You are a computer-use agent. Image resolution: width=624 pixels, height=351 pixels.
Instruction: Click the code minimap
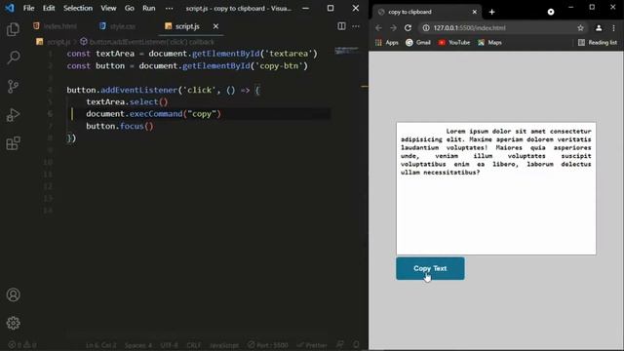point(346,51)
